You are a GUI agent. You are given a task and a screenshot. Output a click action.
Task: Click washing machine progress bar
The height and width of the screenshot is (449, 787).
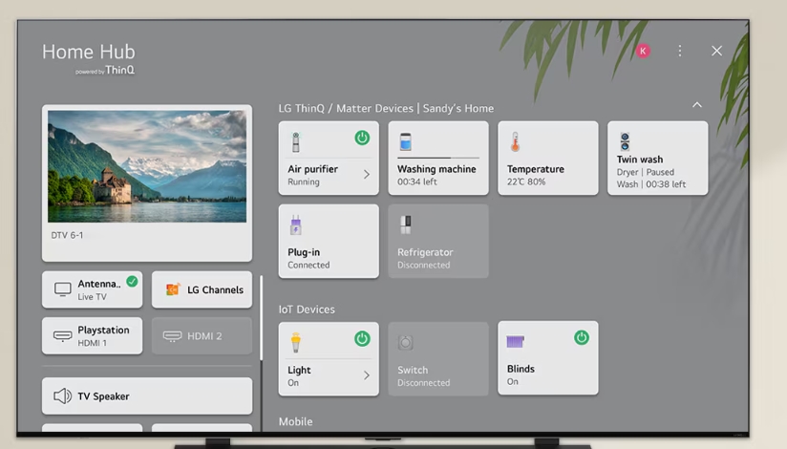[438, 159]
